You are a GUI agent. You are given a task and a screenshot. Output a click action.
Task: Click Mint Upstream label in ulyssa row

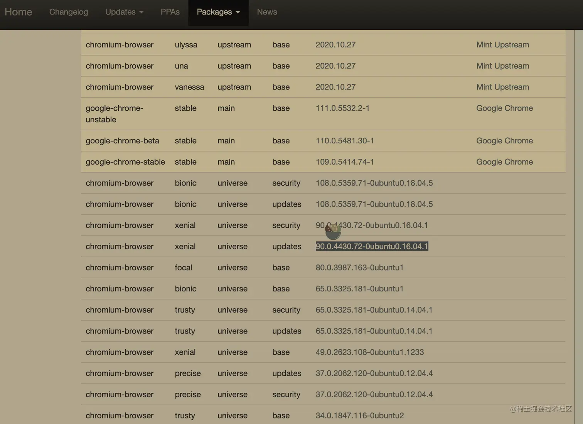502,45
